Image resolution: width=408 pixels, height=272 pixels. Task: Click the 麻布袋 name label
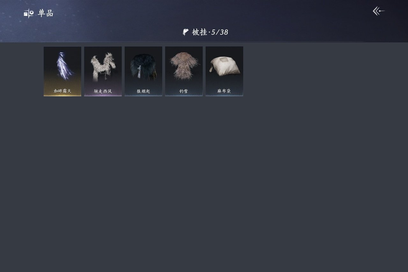pos(224,91)
